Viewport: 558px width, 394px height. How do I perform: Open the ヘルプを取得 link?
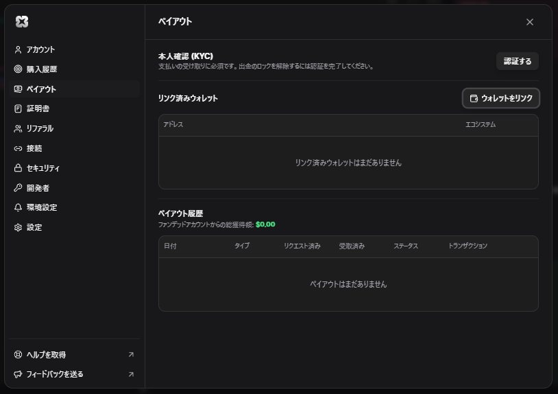tap(74, 354)
